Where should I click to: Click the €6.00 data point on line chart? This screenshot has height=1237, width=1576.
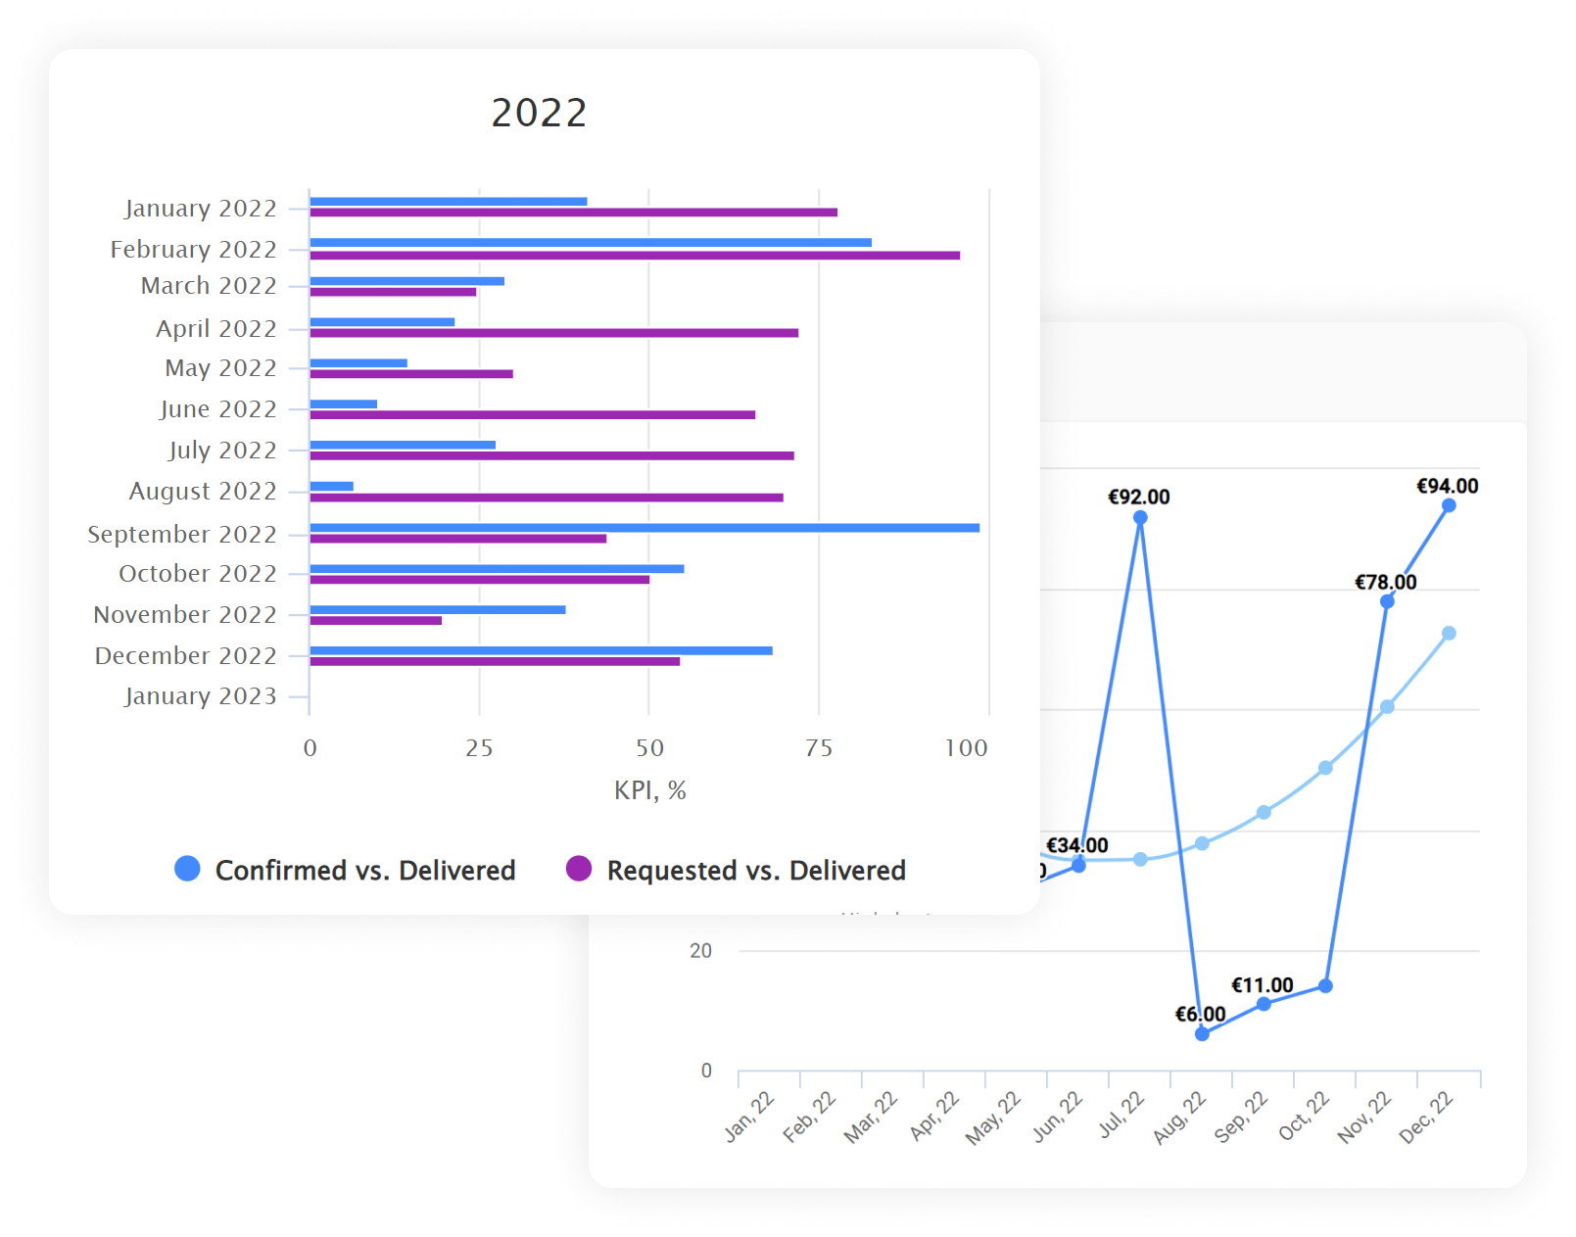(1202, 1034)
